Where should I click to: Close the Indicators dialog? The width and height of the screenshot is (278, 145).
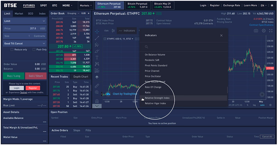221,36
